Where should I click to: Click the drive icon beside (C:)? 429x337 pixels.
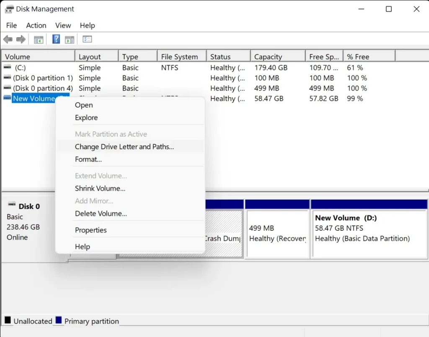[8, 67]
